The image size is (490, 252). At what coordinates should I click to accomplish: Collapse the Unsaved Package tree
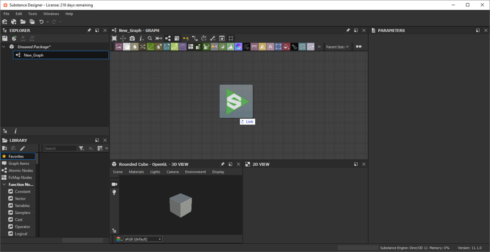(3, 47)
